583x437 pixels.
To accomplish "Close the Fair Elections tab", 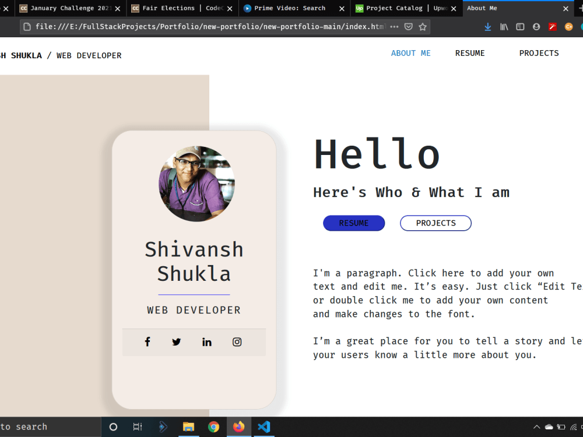I will (230, 9).
